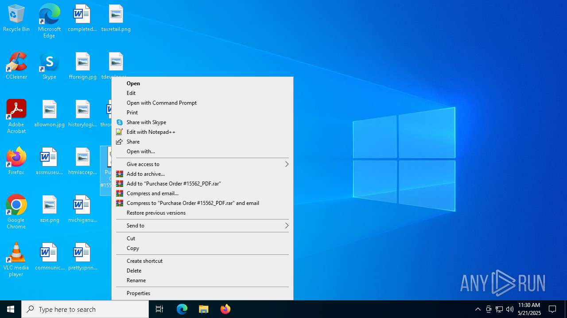
Task: Open the clock showing 11:30 AM
Action: coord(529,309)
